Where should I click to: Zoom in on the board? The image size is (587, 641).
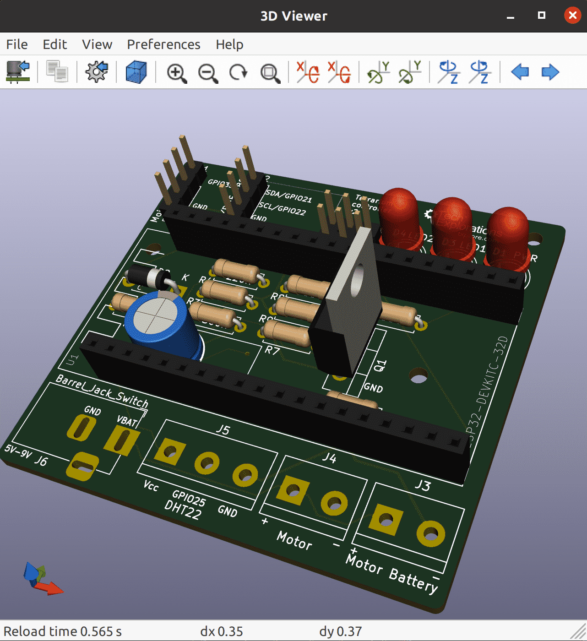[x=177, y=72]
